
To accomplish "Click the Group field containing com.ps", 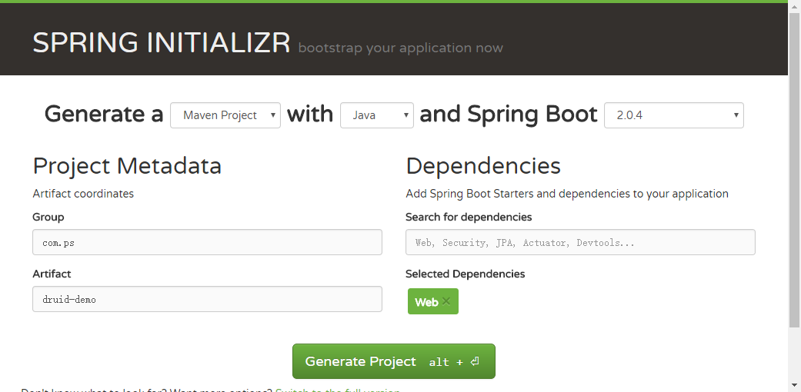I will [x=208, y=242].
